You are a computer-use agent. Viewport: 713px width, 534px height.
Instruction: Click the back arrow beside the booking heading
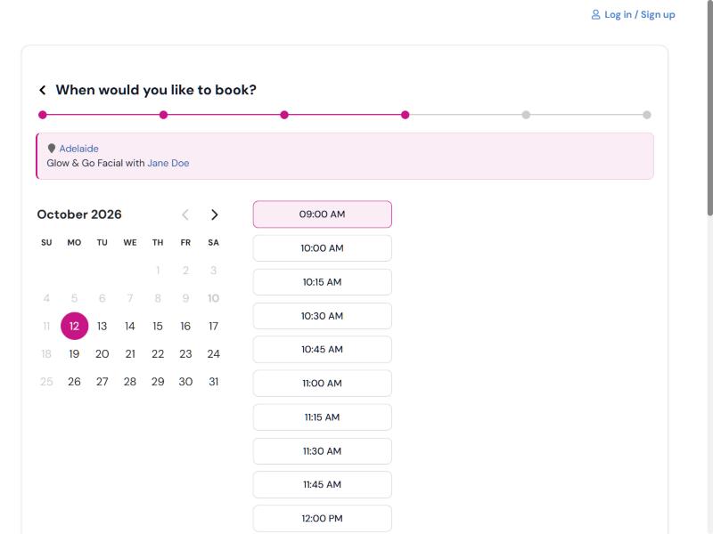[x=43, y=90]
